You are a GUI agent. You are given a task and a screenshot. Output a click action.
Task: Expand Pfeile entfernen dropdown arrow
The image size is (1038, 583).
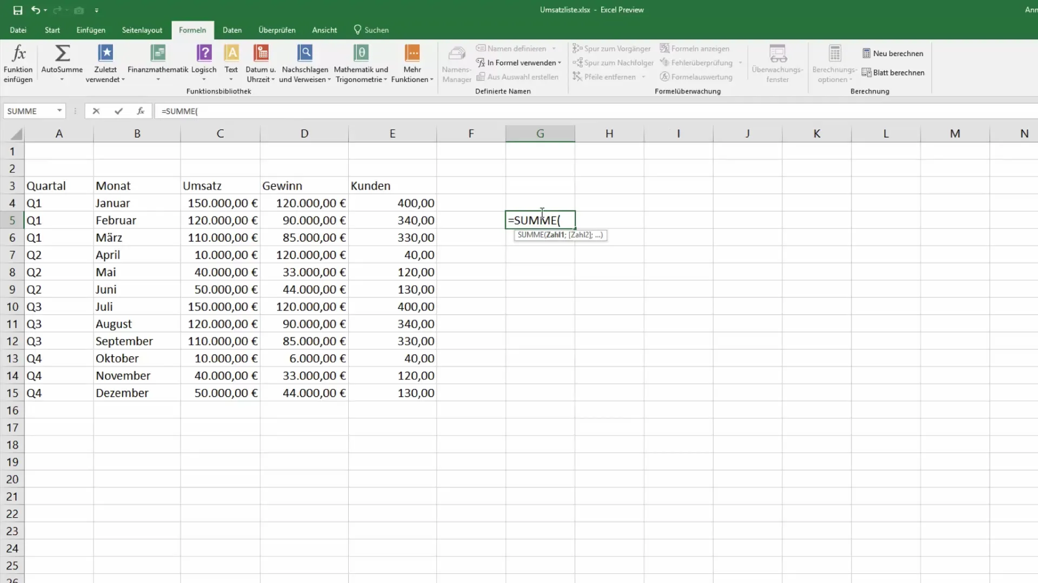[643, 77]
